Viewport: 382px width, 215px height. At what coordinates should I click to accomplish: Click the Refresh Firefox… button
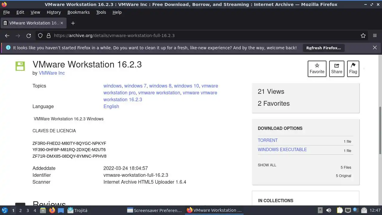(324, 48)
